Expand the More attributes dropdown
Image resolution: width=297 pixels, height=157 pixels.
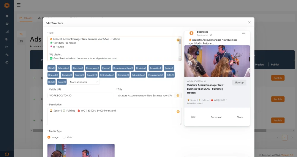click(x=84, y=82)
